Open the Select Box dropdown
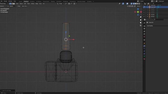 coord(25,6)
